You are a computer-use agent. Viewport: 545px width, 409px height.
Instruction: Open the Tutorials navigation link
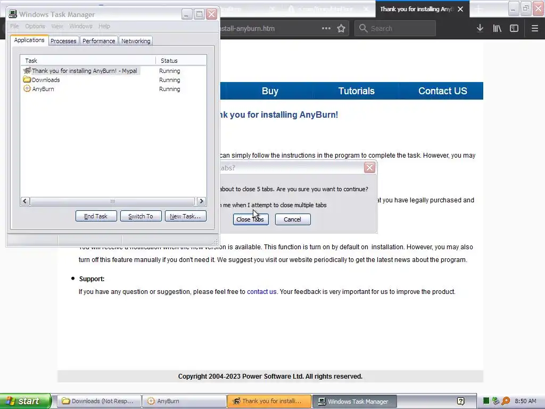[356, 91]
